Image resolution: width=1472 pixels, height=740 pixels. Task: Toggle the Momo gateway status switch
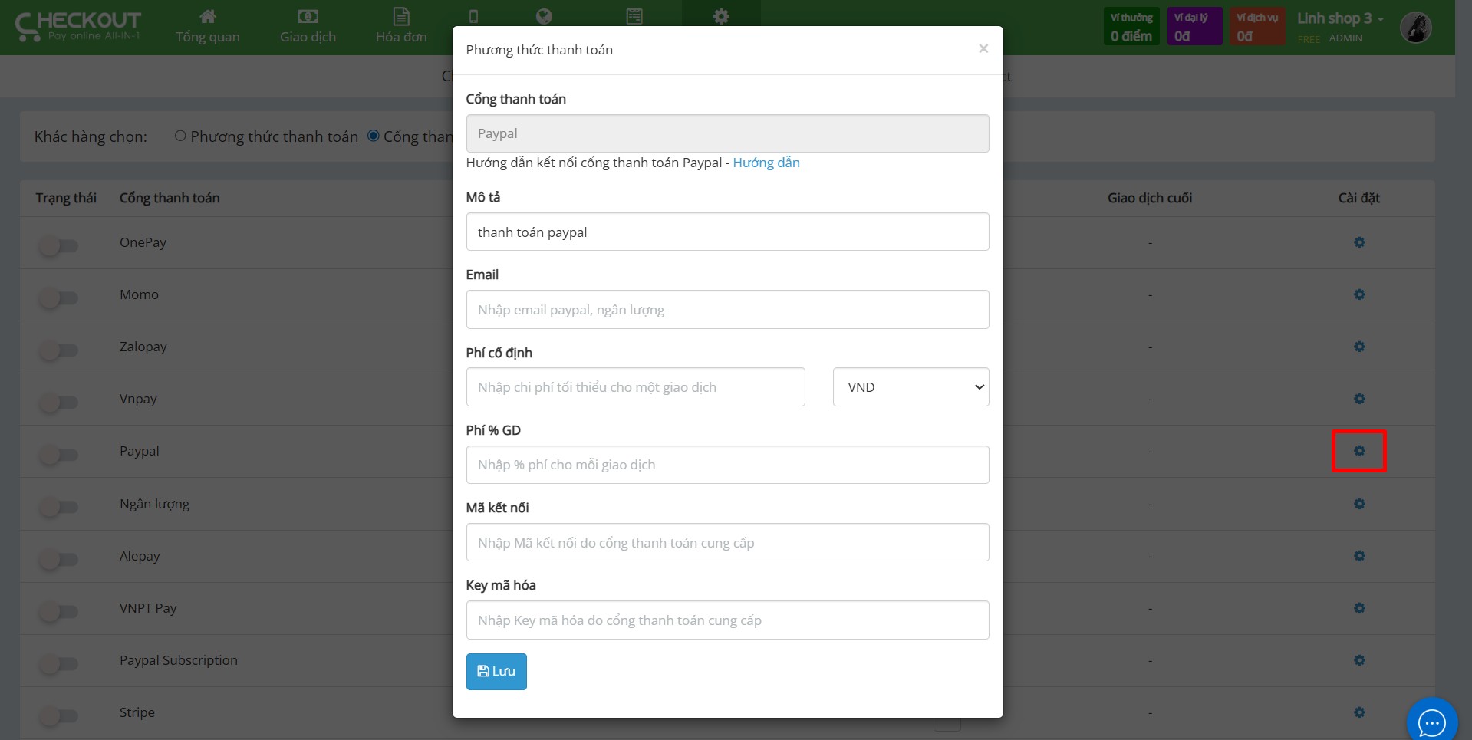(60, 298)
